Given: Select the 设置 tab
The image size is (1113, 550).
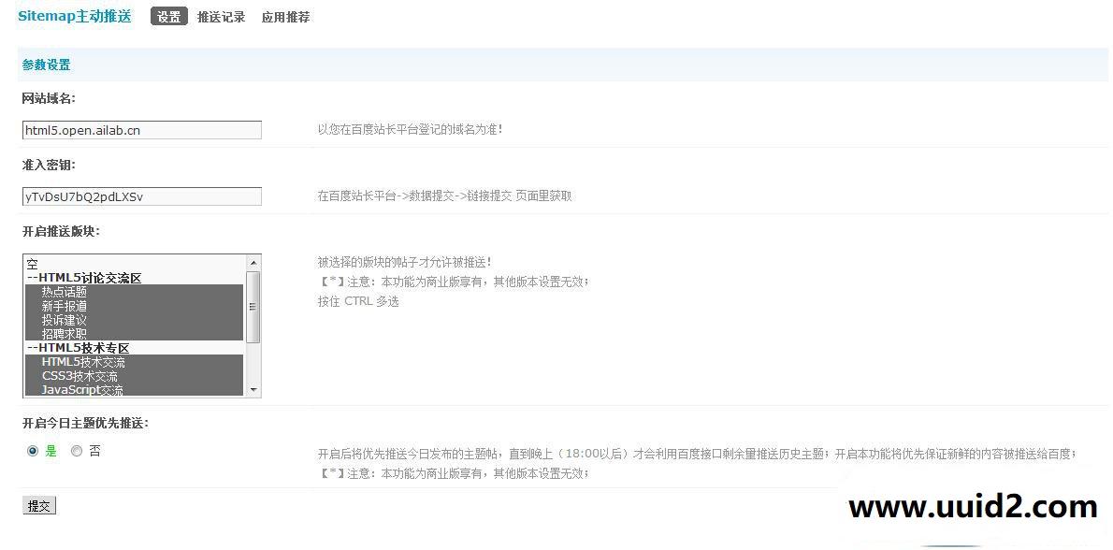Looking at the screenshot, I should (168, 16).
